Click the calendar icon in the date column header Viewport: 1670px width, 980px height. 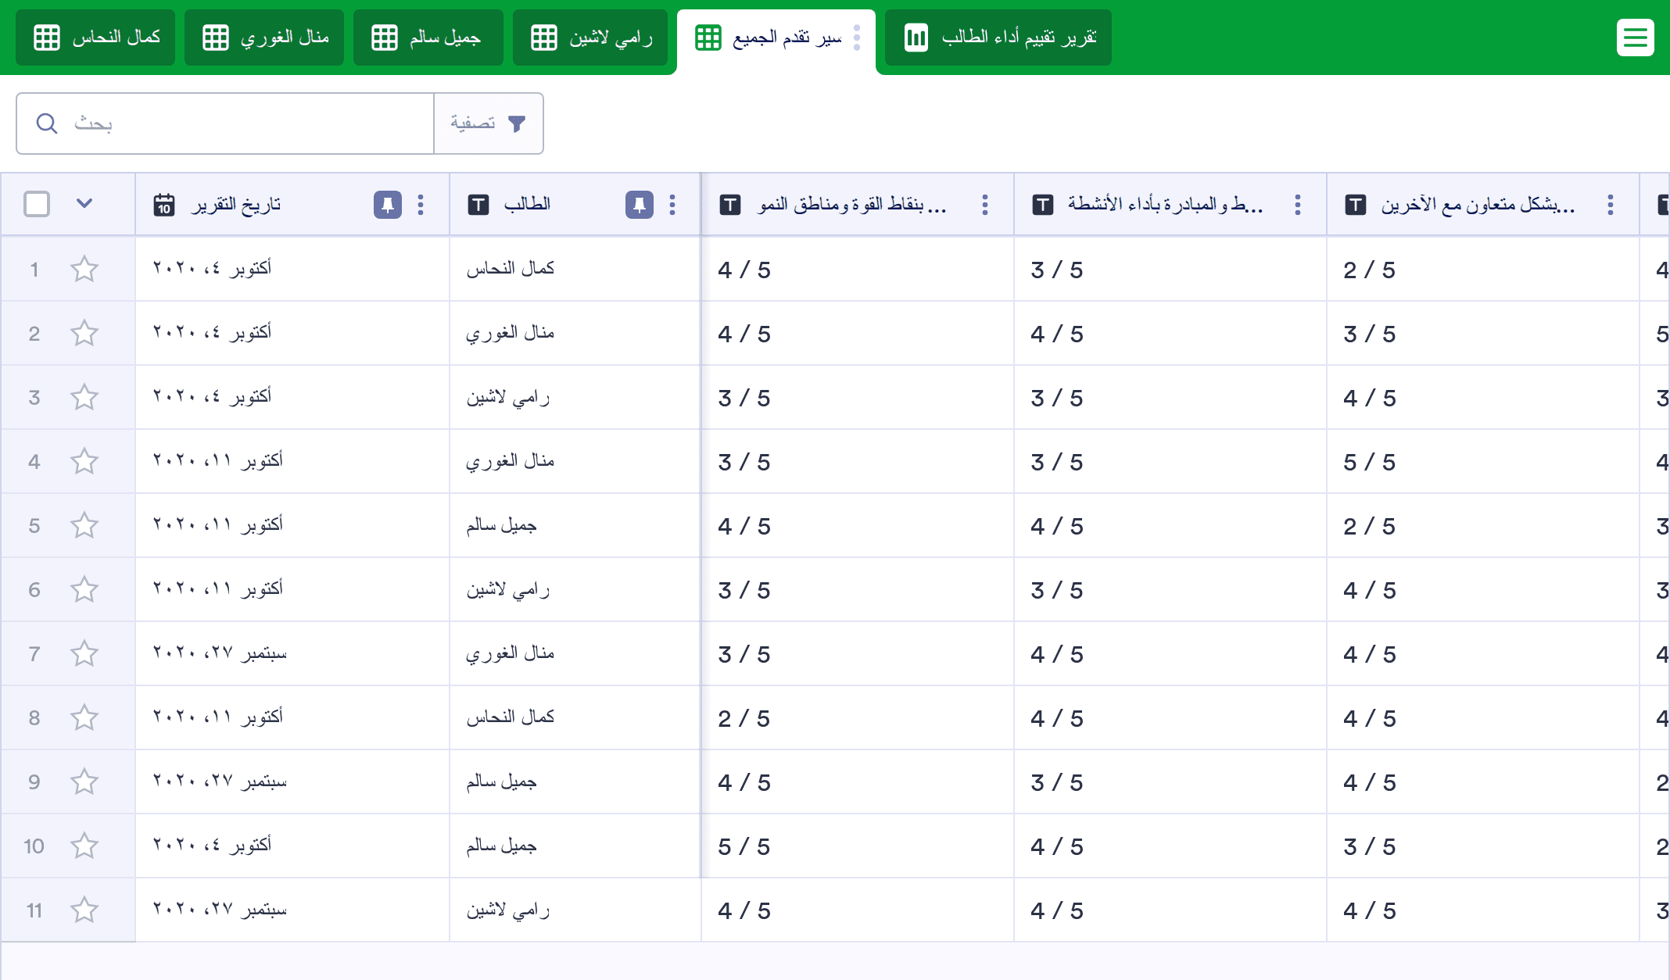point(164,205)
